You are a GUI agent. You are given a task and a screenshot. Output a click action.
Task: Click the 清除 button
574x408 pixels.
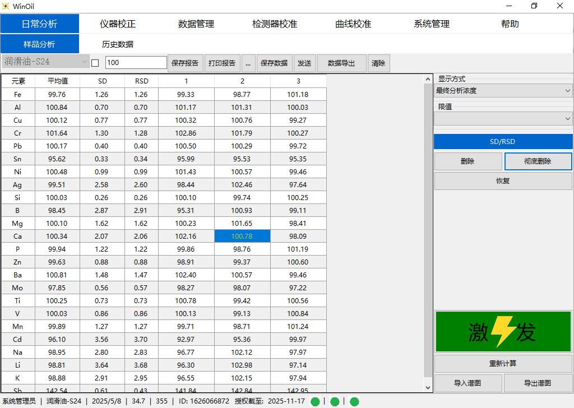(378, 63)
